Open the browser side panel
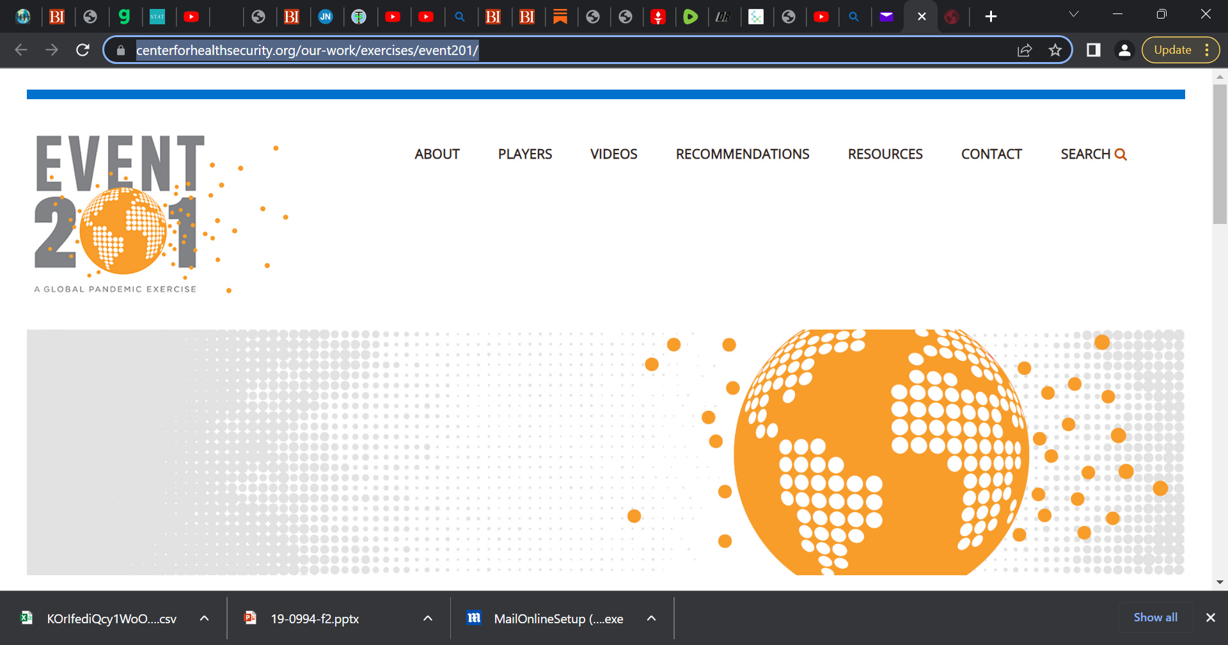This screenshot has height=645, width=1228. [1094, 50]
